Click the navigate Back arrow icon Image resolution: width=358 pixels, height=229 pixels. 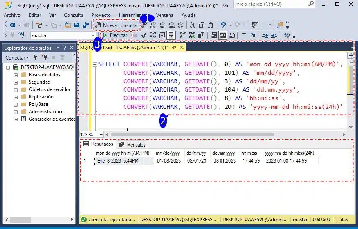(x=13, y=25)
